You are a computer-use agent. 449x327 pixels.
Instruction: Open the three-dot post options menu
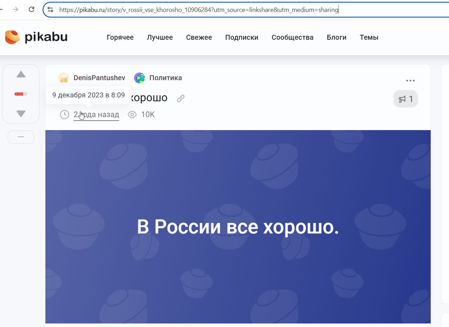point(410,80)
